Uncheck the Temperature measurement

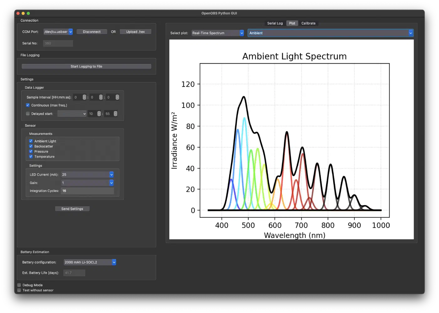pyautogui.click(x=31, y=156)
